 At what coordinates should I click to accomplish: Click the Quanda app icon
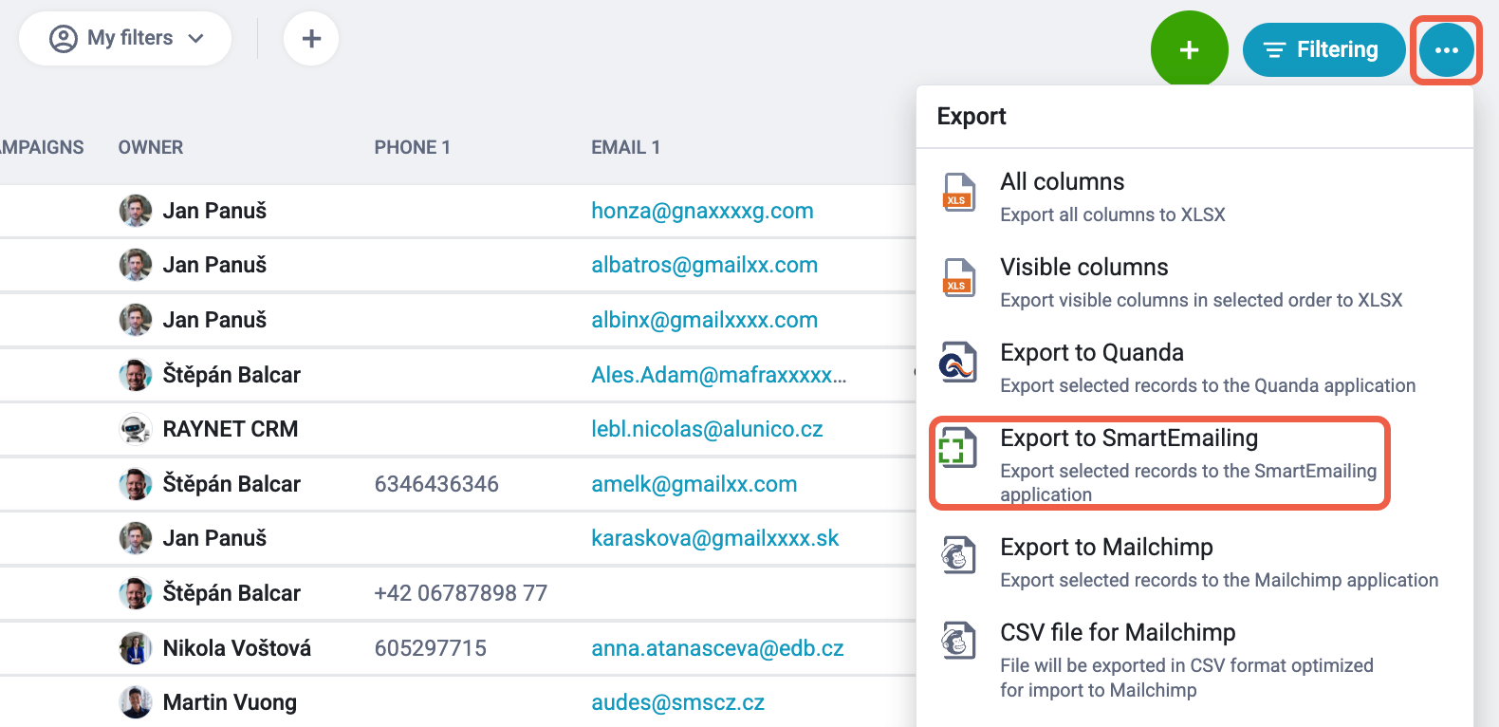pos(957,362)
